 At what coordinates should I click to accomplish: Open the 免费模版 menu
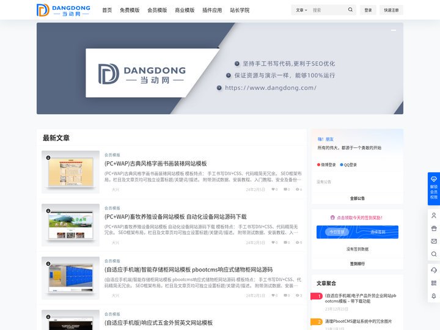point(130,10)
